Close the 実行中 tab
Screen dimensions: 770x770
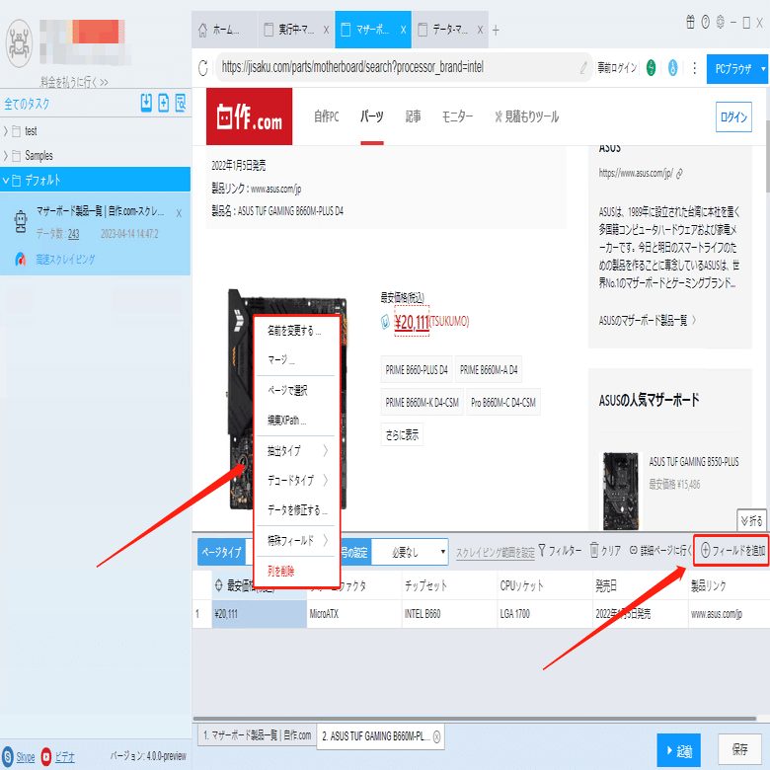326,30
